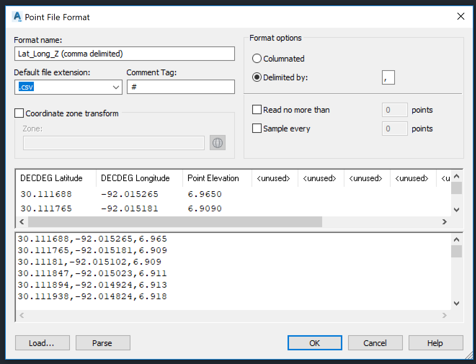
Task: Click the Load button to open a file
Action: tap(42, 343)
